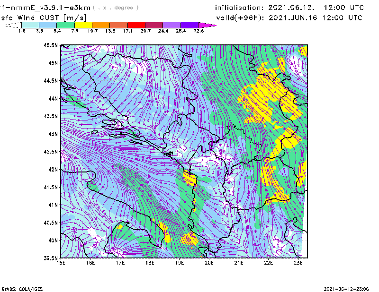Click the light purple 24.4–28.4 legend swatch
The width and height of the screenshot is (379, 292).
pos(172,25)
